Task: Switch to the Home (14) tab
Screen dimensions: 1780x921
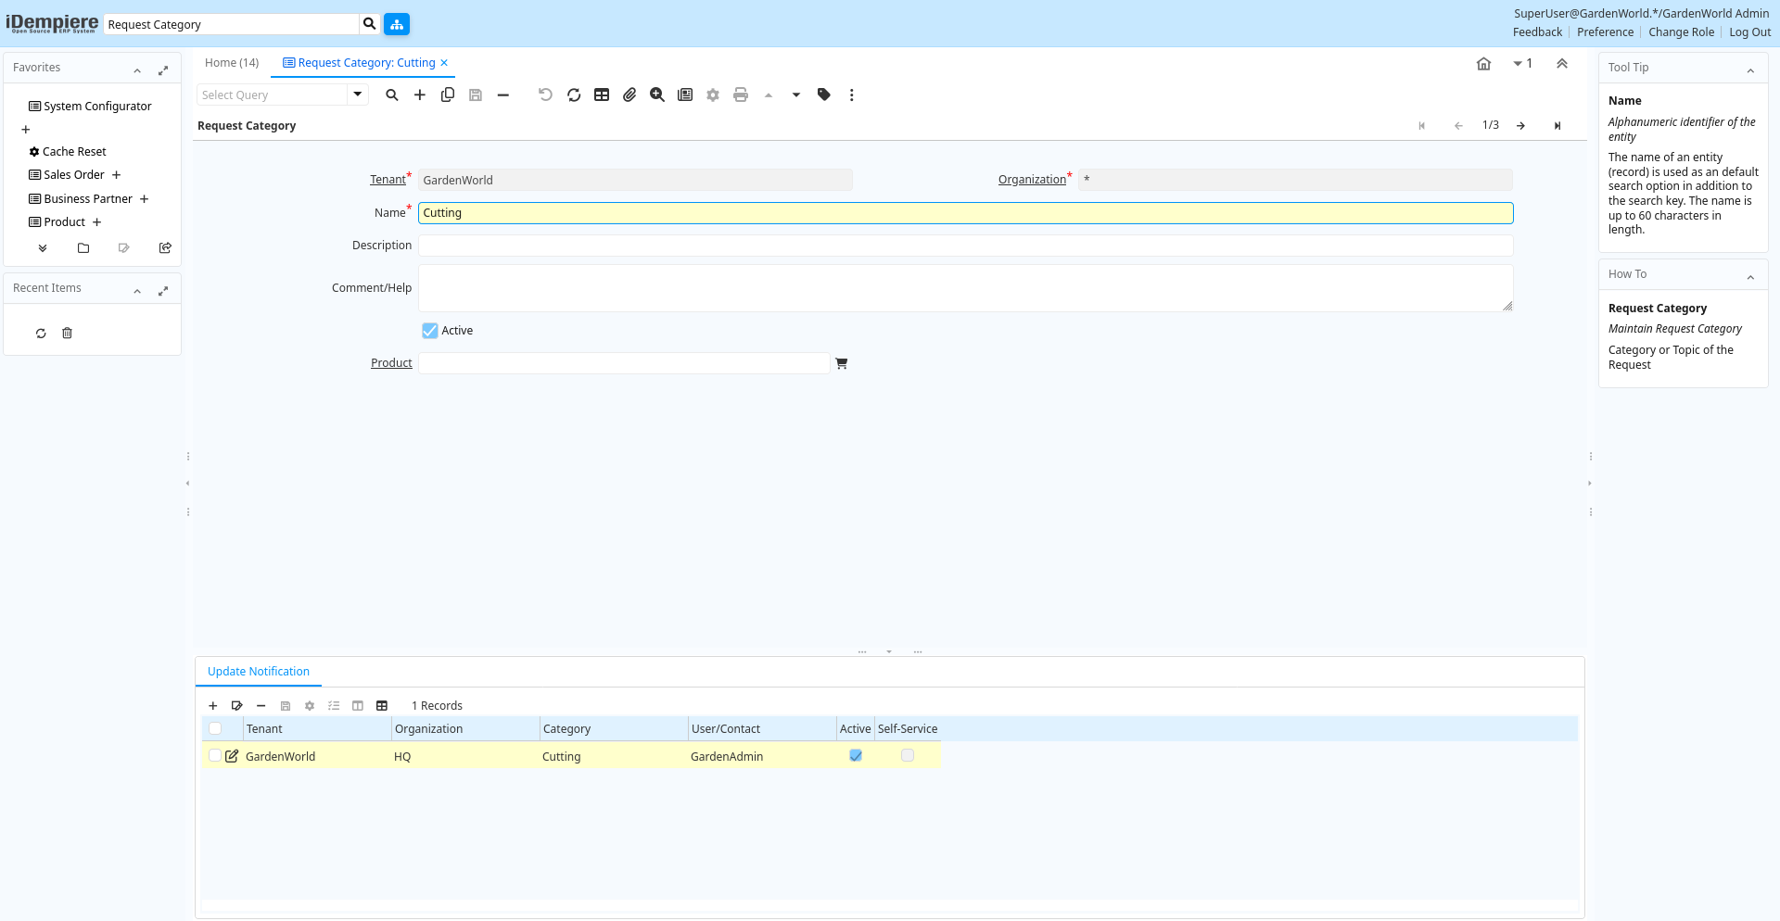Action: 232,63
